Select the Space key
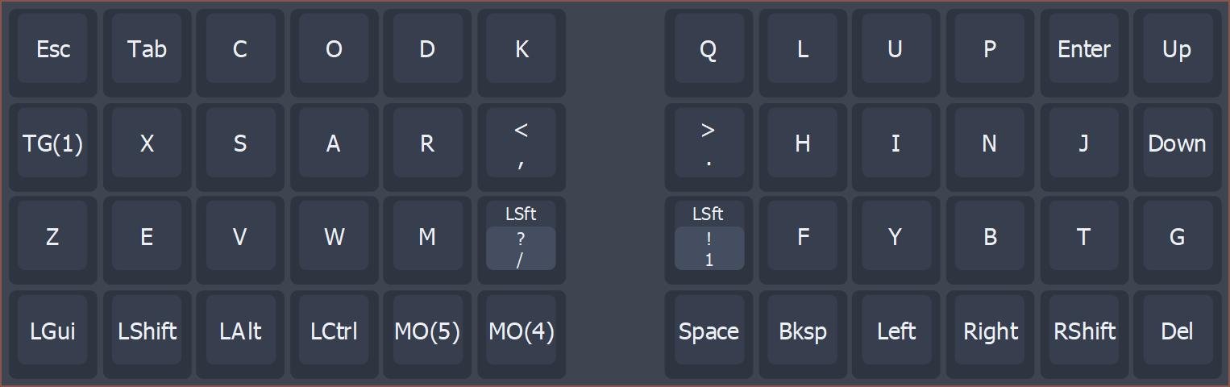1230x387 pixels. (x=708, y=331)
